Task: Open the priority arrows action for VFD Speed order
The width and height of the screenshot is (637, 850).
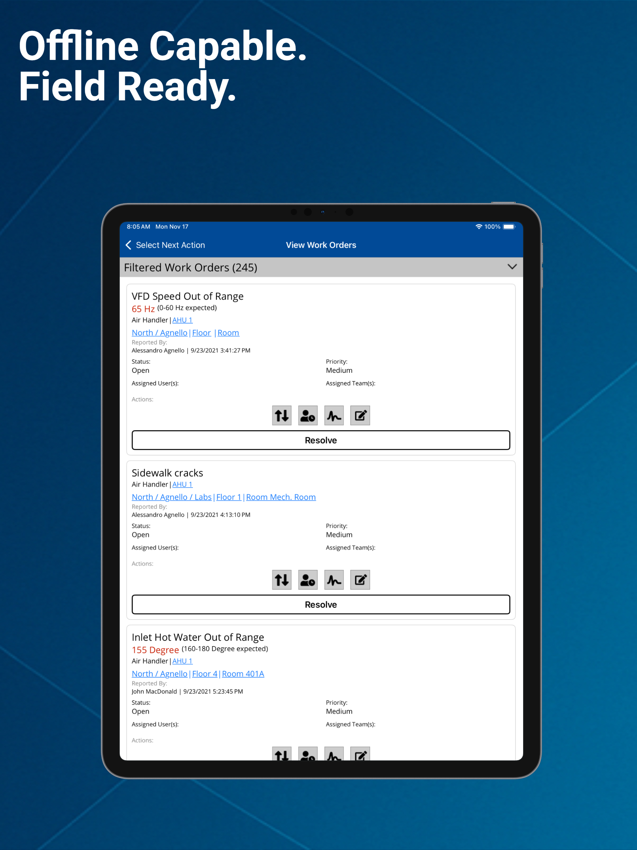Action: pyautogui.click(x=282, y=415)
